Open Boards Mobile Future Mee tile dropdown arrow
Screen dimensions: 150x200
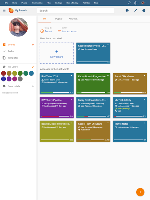tap(71, 123)
